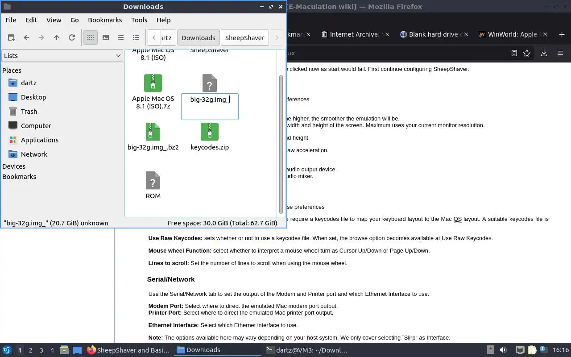Open the Help menu
Screen dimensions: 571x357
click(x=164, y=20)
